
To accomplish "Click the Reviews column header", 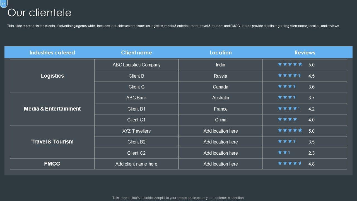I will [x=305, y=52].
